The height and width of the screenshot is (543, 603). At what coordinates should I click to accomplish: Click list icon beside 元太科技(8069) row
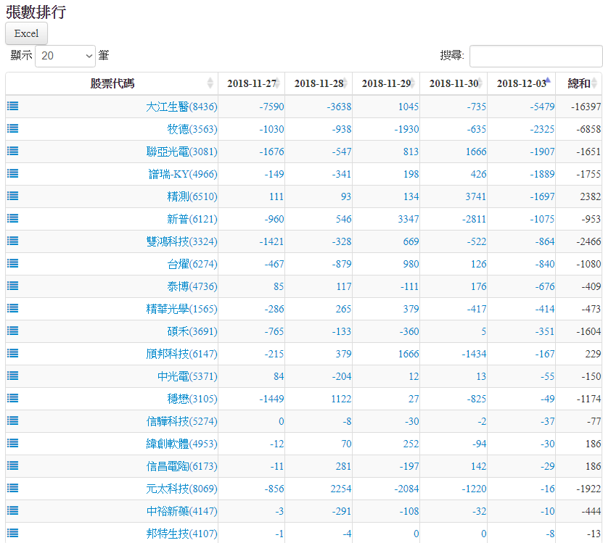click(13, 488)
